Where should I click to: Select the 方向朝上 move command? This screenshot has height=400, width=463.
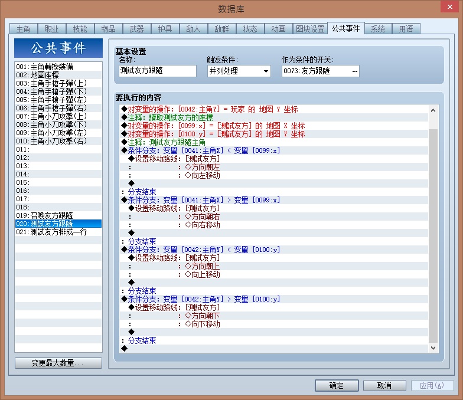coord(274,266)
